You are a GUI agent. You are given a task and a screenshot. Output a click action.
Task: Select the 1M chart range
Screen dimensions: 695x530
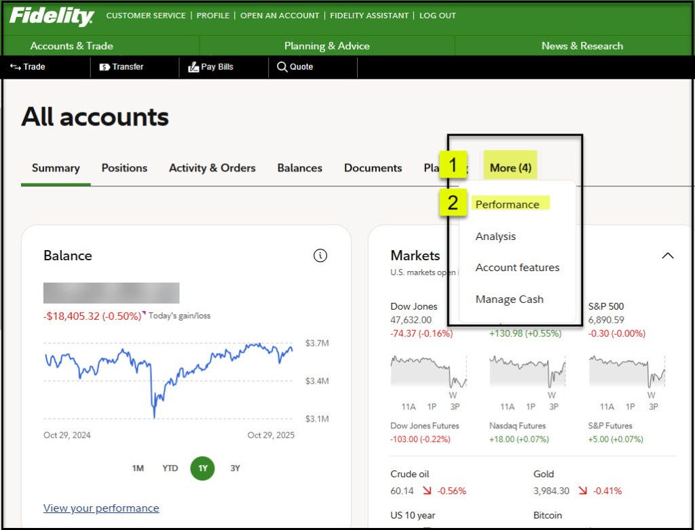click(x=138, y=468)
